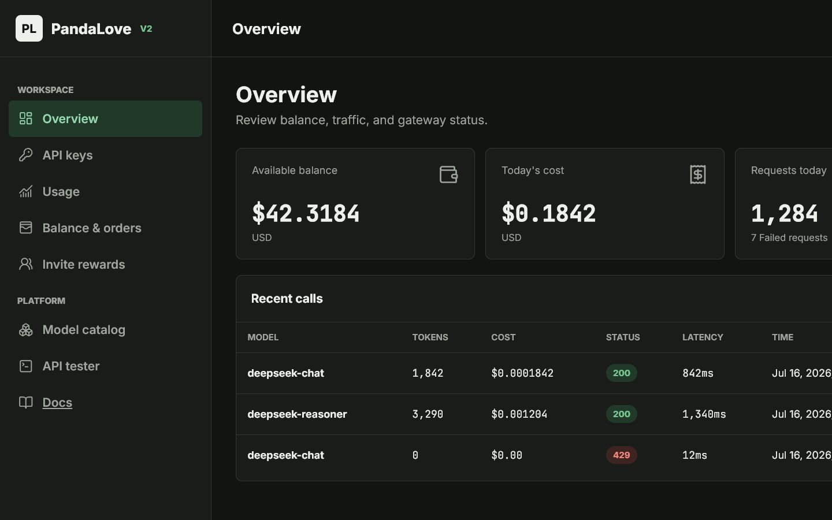Click the 200 status badge for deepseek-reasoner
This screenshot has height=520, width=832.
click(x=622, y=414)
